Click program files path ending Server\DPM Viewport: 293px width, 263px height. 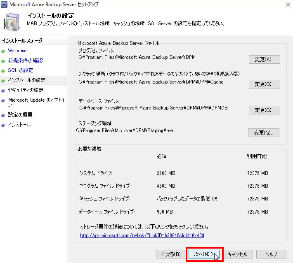[x=137, y=57]
